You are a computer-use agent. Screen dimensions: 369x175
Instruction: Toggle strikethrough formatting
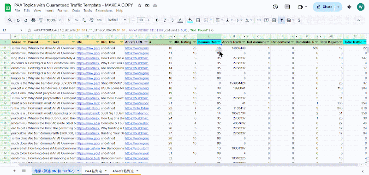(173, 20)
